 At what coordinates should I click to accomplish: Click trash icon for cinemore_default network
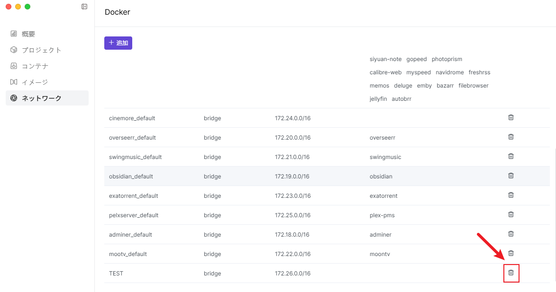click(x=511, y=117)
